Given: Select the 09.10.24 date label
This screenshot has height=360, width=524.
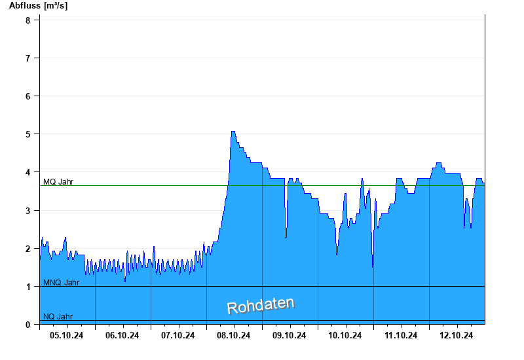Looking at the screenshot, I should point(289,335).
